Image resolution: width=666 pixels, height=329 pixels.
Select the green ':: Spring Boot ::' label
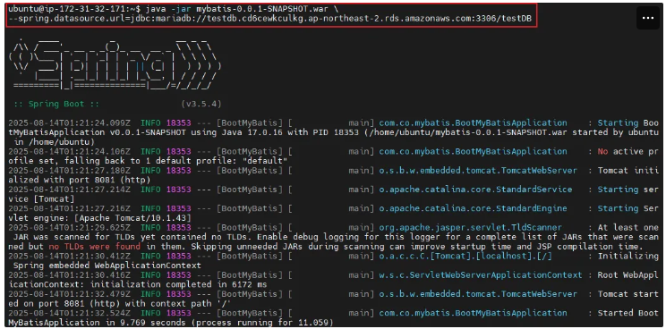[48, 104]
